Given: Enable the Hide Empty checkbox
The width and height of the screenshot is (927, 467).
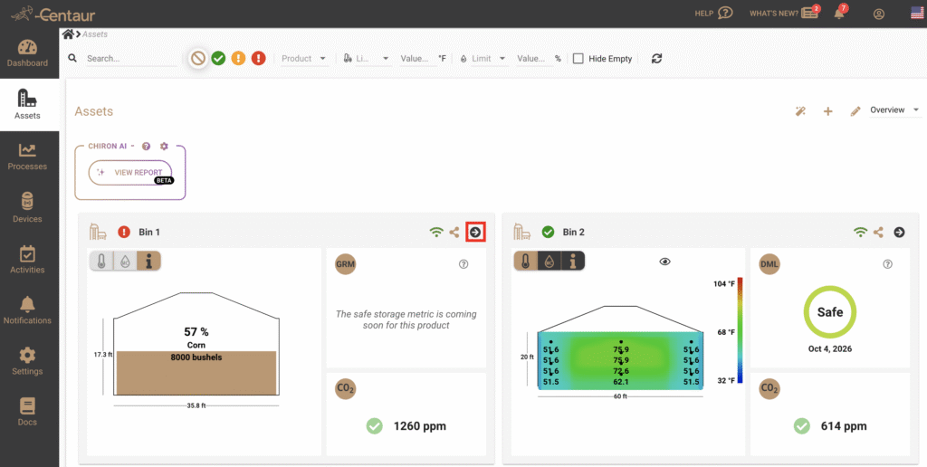Looking at the screenshot, I should pos(578,59).
